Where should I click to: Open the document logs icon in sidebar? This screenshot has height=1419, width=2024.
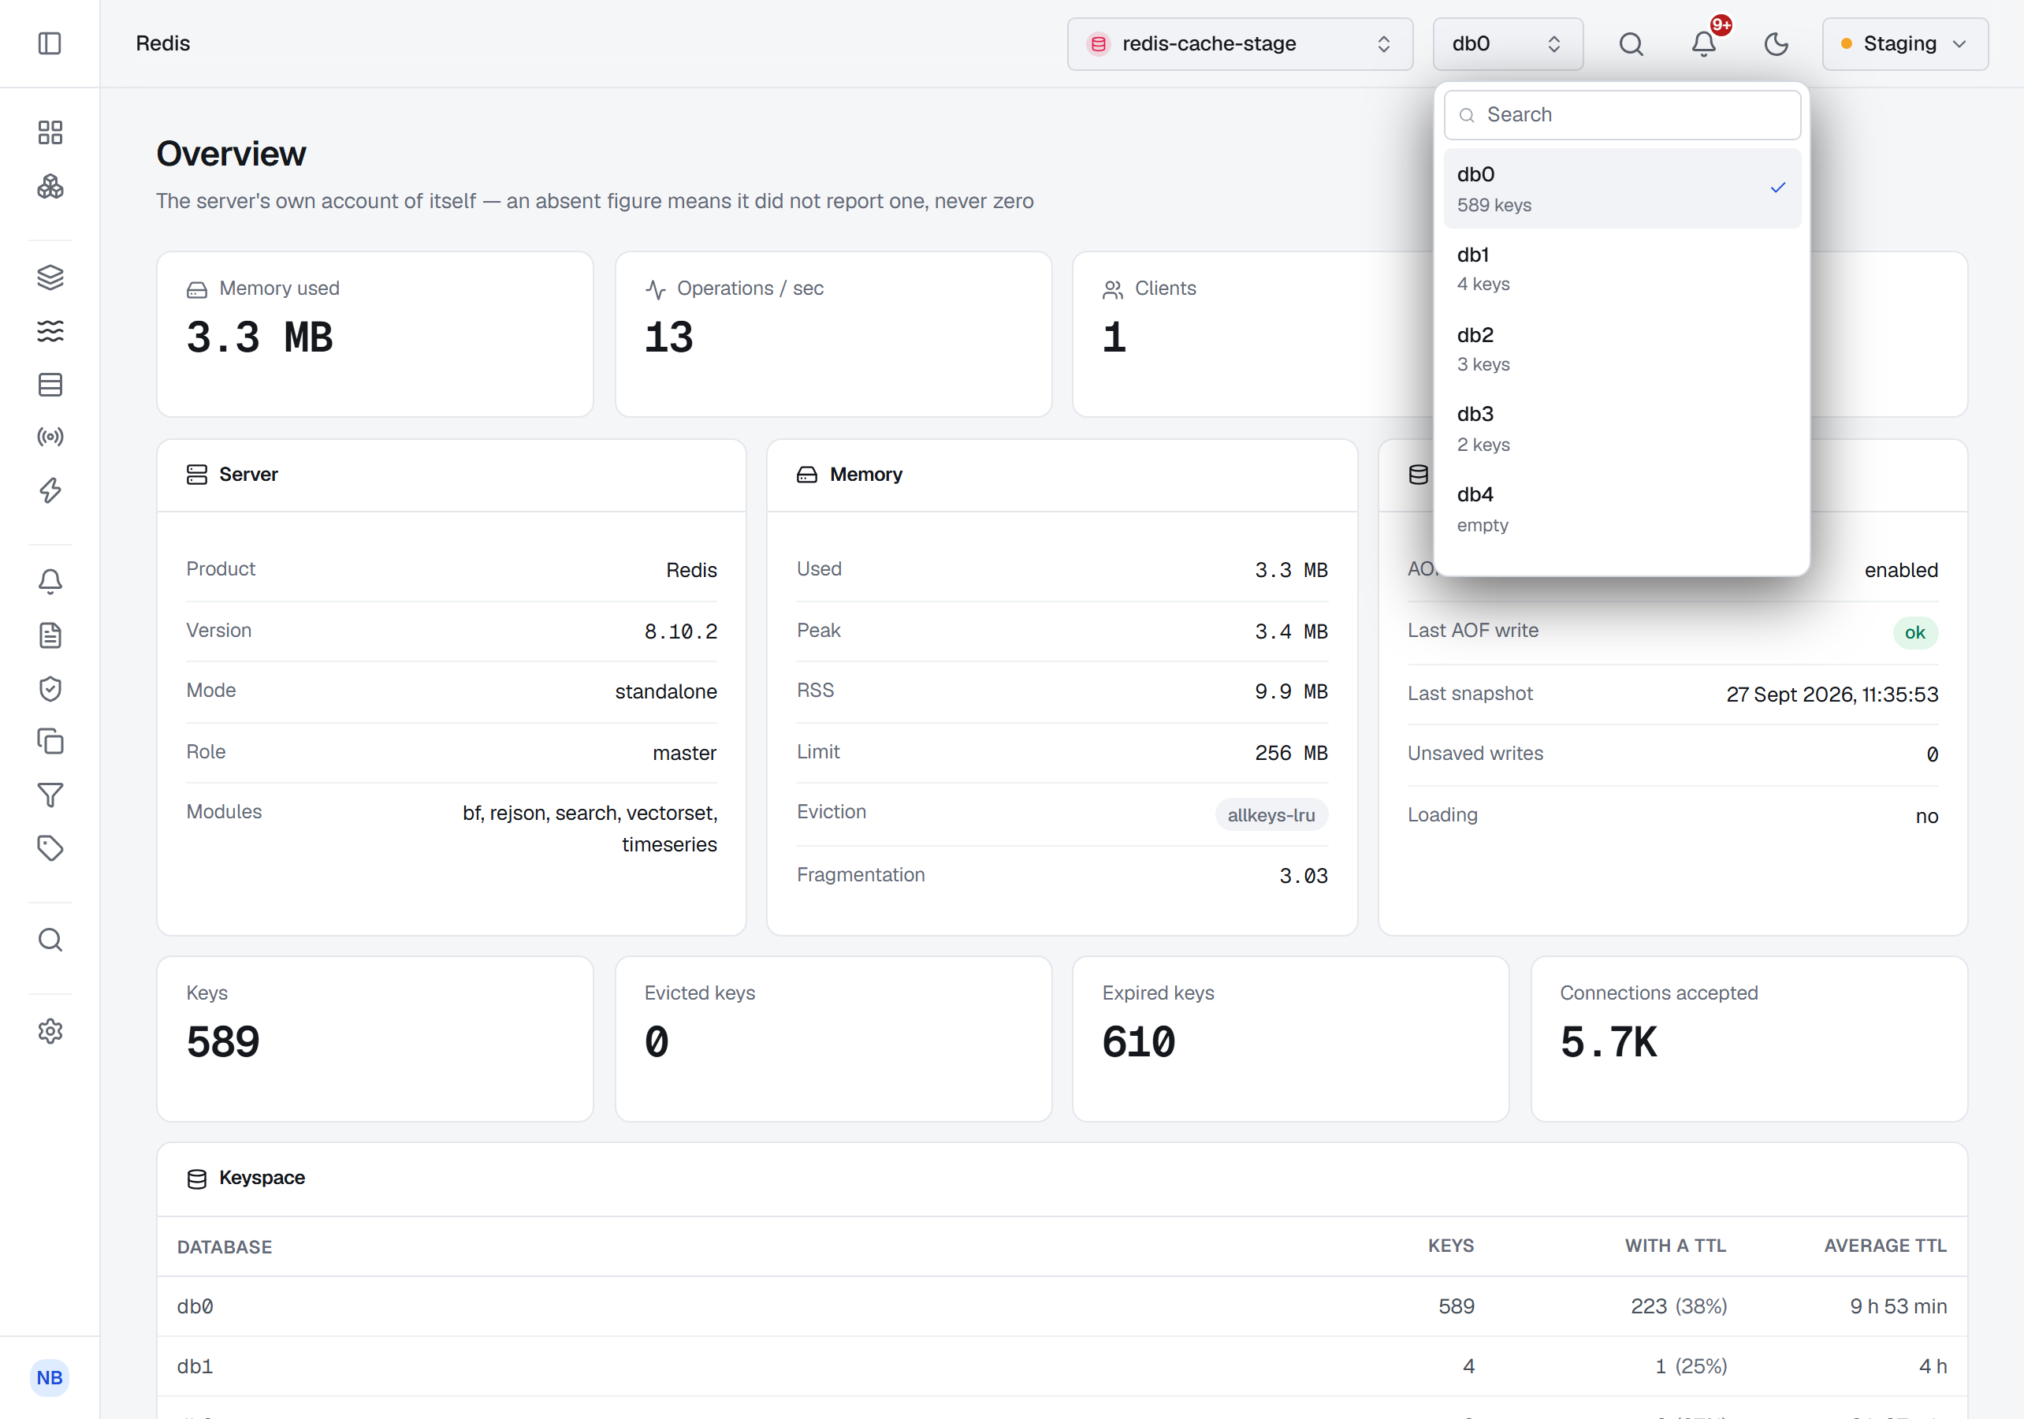tap(50, 635)
